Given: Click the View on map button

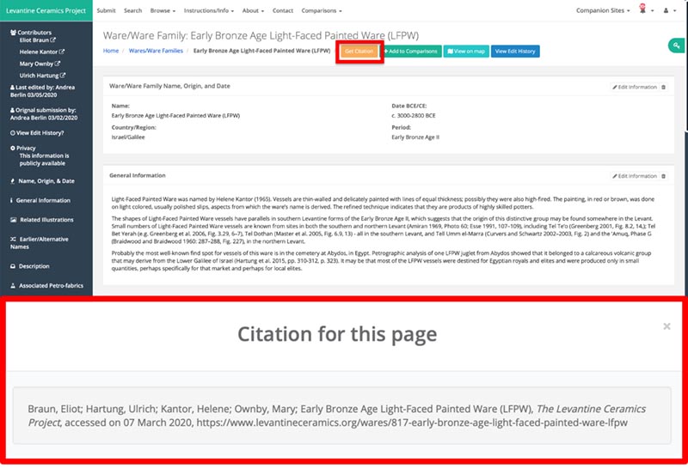Looking at the screenshot, I should pos(466,52).
